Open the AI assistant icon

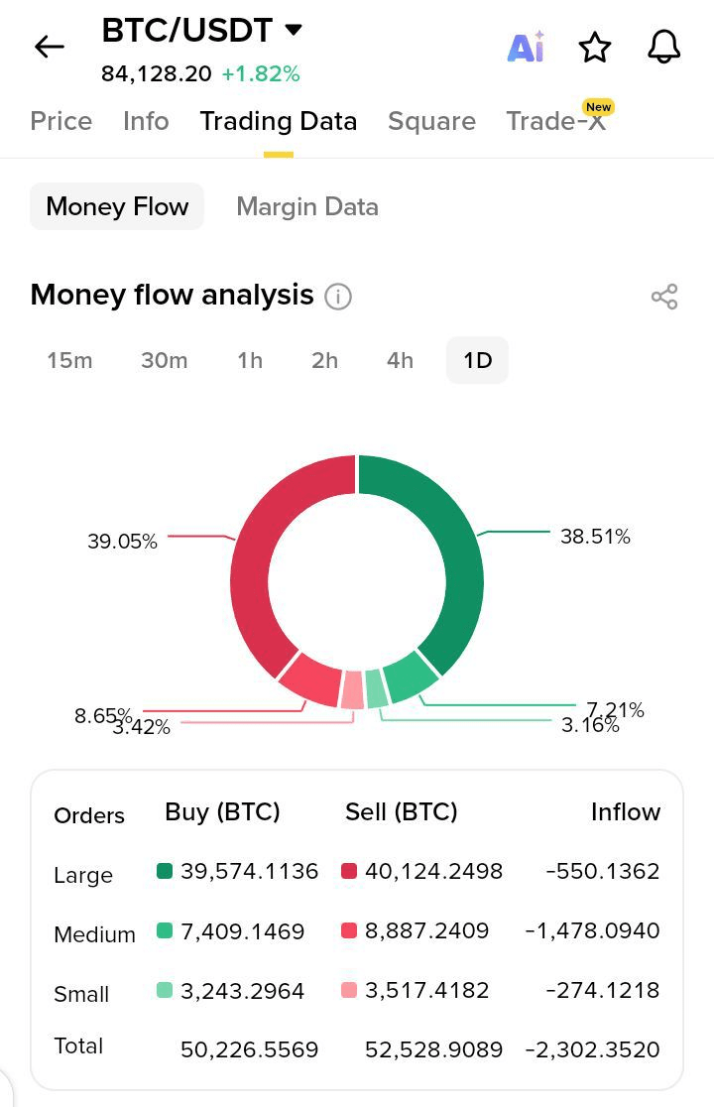coord(526,47)
